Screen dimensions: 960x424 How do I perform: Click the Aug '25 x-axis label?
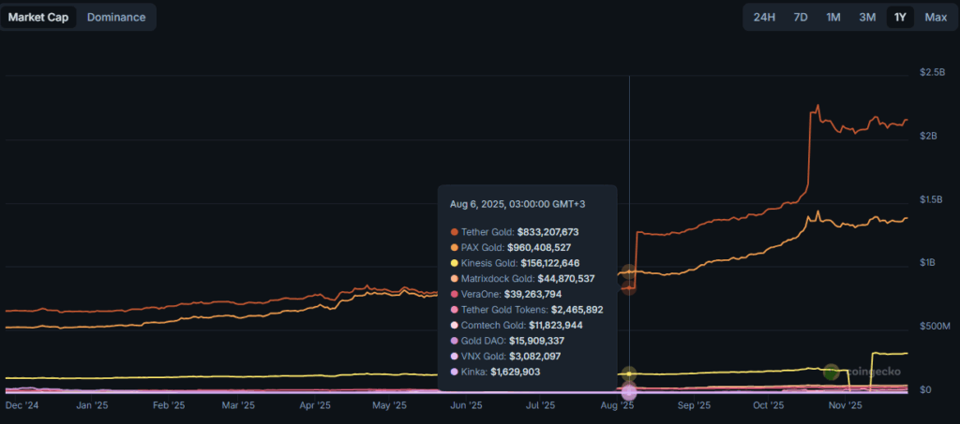tap(616, 406)
